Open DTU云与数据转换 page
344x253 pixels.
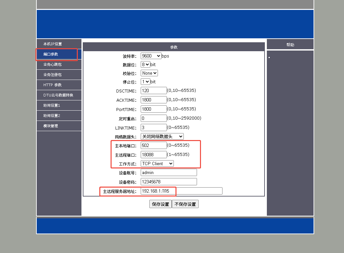pyautogui.click(x=58, y=95)
